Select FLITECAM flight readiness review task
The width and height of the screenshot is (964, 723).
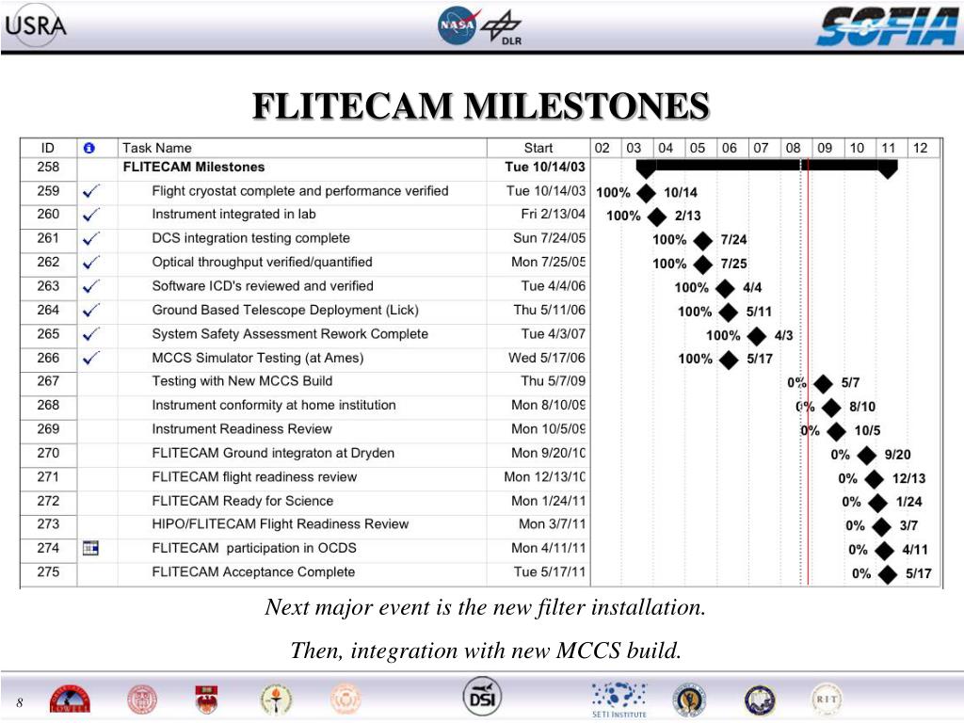254,477
